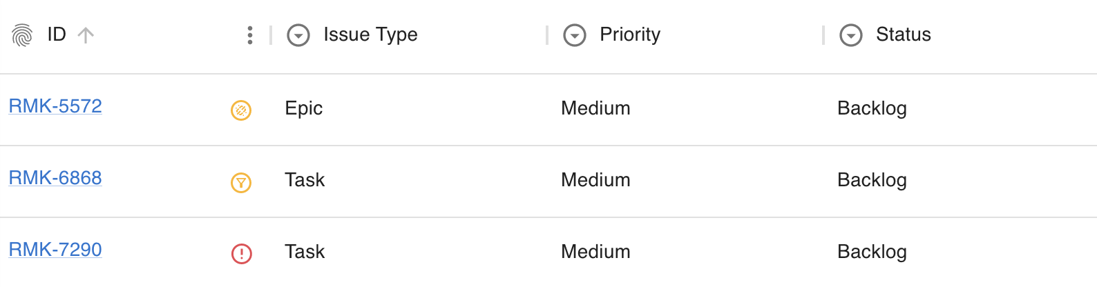
Task: Open the Priority column dropdown
Action: coord(575,35)
